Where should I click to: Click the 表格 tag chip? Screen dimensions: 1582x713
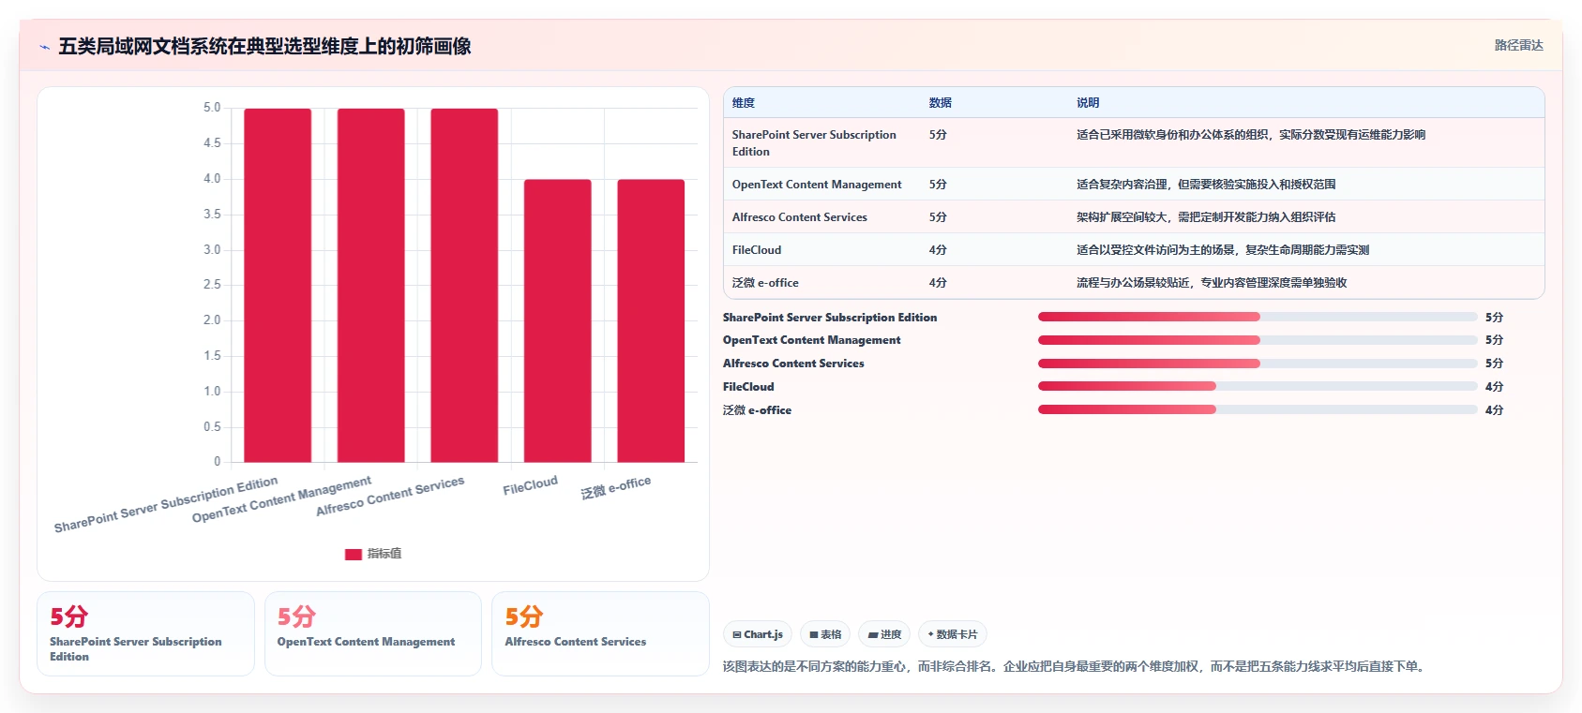(825, 634)
